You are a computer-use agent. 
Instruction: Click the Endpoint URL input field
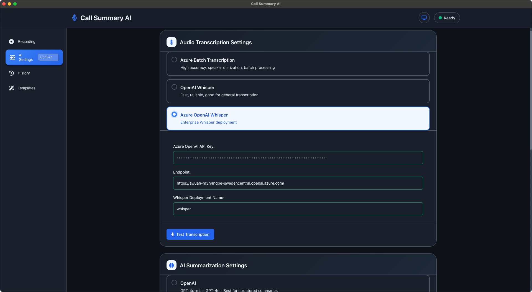tap(298, 183)
